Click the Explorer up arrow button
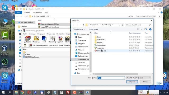This screenshot has height=95, width=169. tap(27, 16)
